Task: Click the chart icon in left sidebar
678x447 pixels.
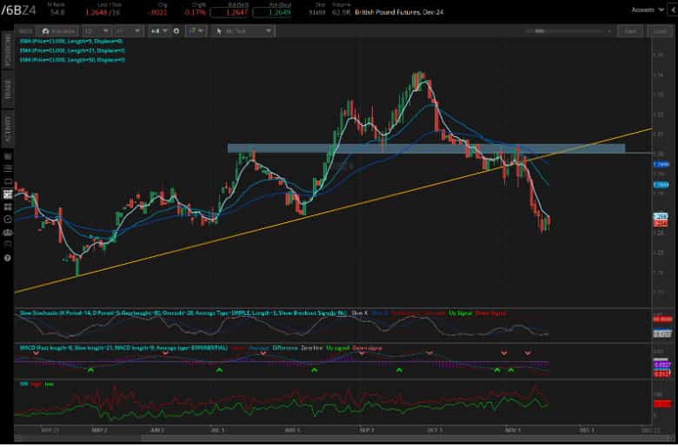Action: [x=7, y=155]
